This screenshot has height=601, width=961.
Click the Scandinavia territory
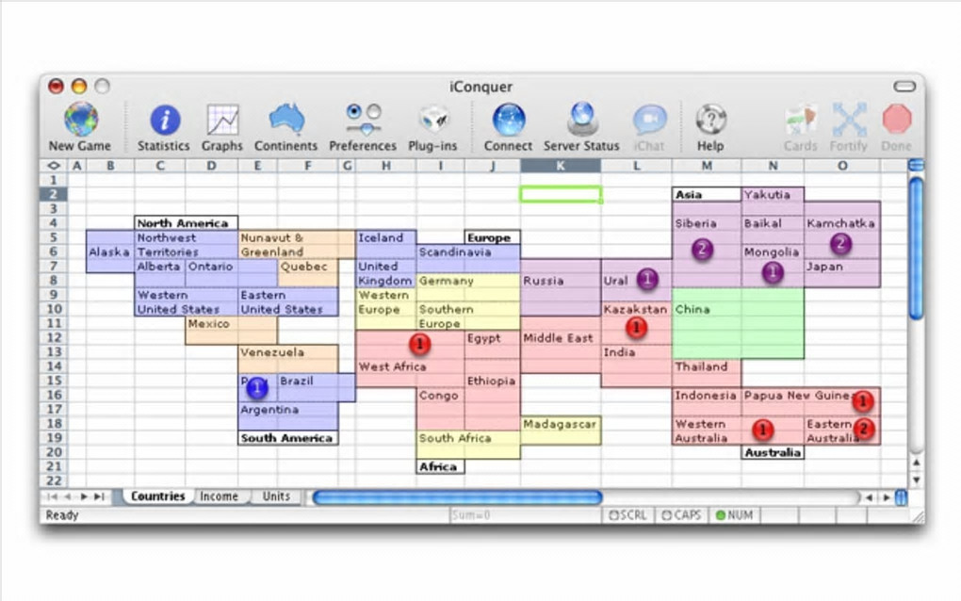468,258
